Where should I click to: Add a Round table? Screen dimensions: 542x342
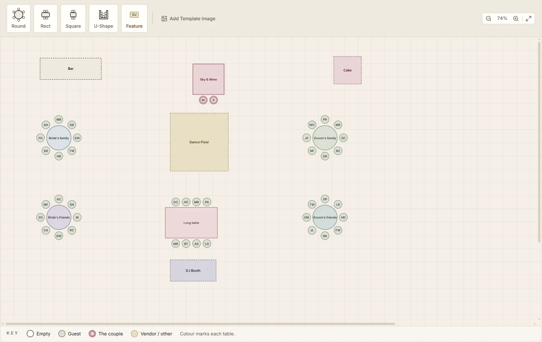(x=19, y=19)
